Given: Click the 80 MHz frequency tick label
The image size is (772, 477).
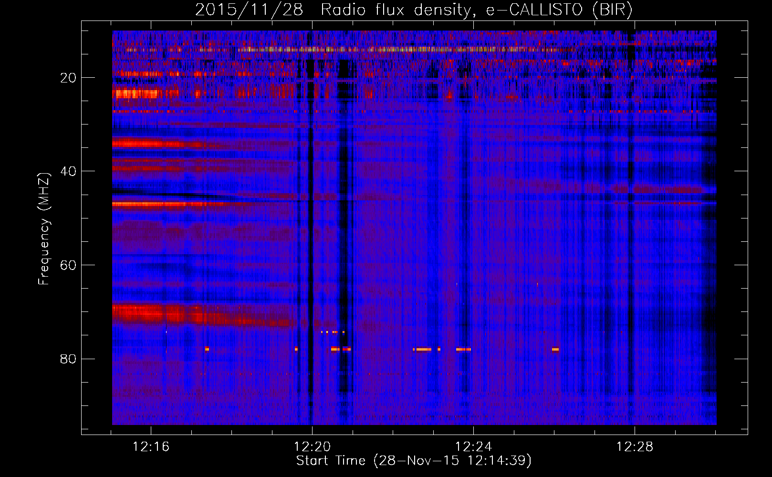Looking at the screenshot, I should point(68,359).
